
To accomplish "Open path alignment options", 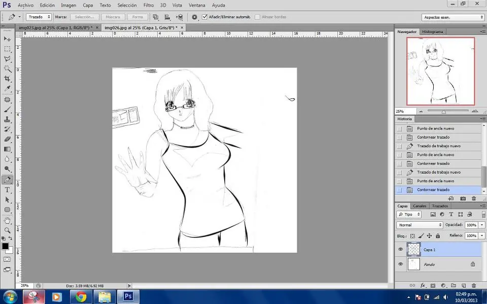I will [x=167, y=17].
